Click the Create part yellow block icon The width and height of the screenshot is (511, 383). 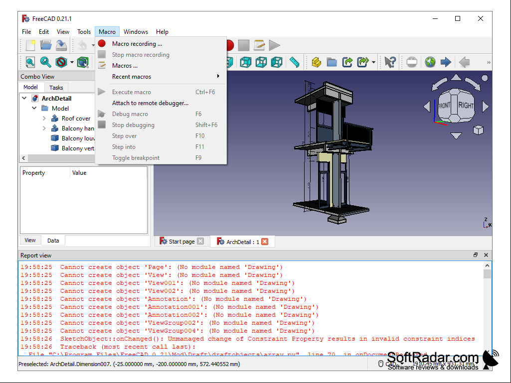pos(316,62)
